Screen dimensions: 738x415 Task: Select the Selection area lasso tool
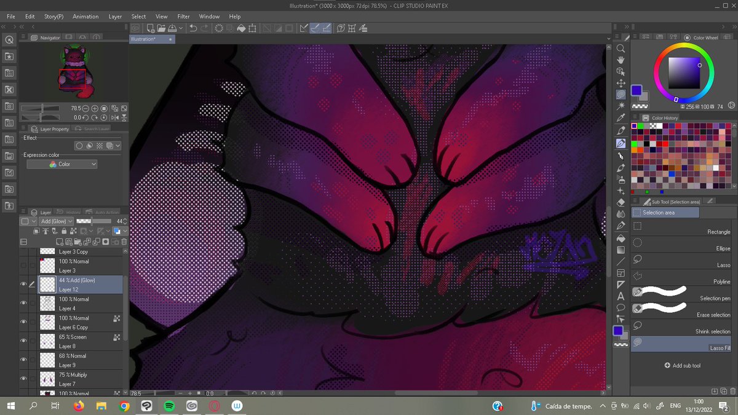621,95
